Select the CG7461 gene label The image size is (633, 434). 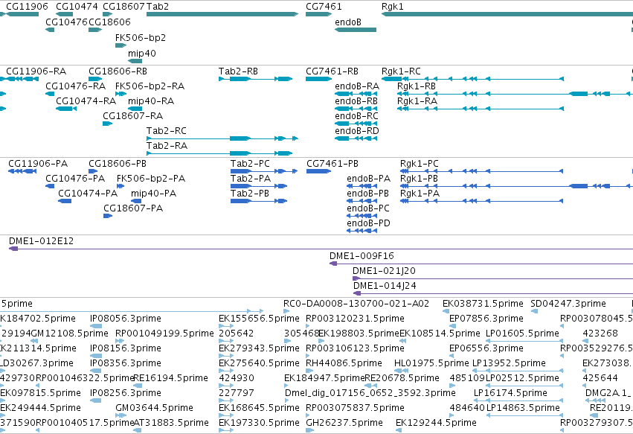(324, 7)
